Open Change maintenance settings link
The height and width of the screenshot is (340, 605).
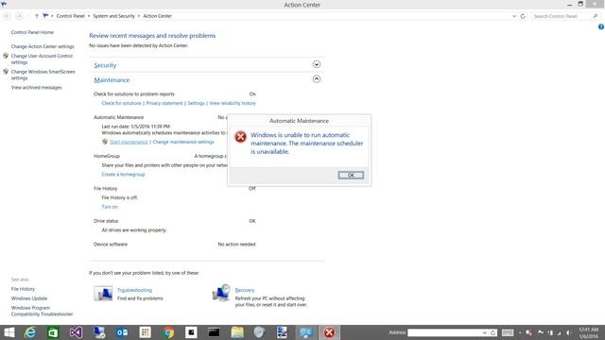tap(183, 142)
